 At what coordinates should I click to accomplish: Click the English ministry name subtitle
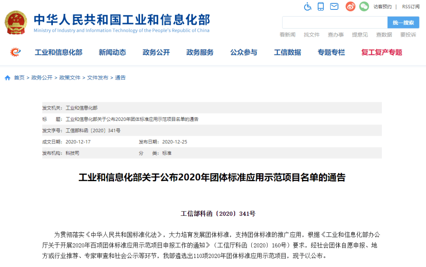click(x=121, y=30)
